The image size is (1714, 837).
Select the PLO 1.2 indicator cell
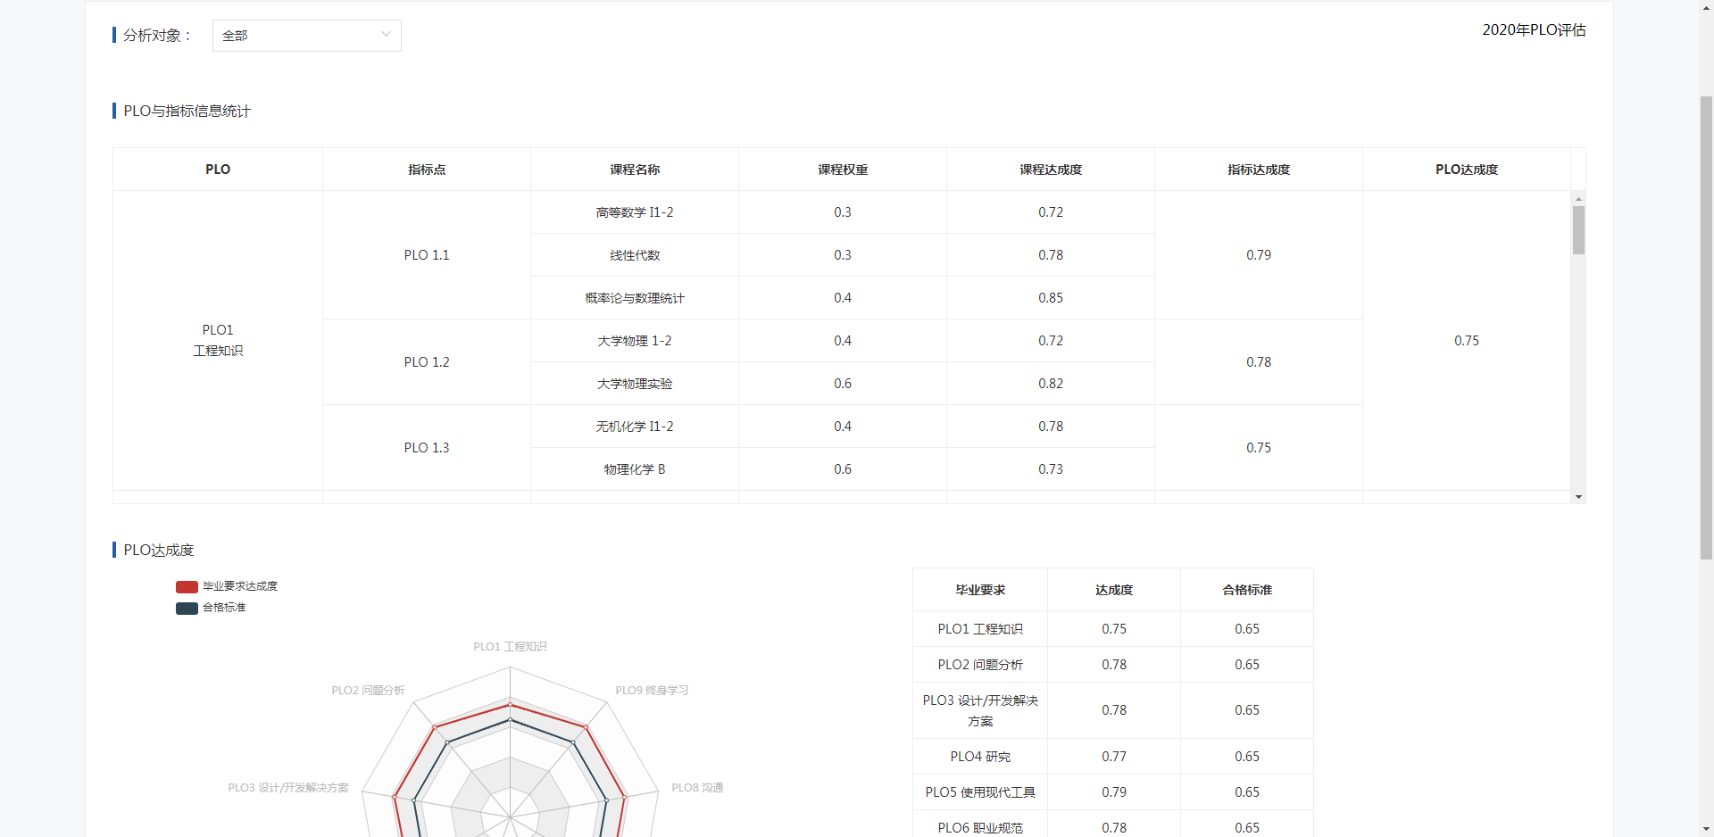coord(426,362)
